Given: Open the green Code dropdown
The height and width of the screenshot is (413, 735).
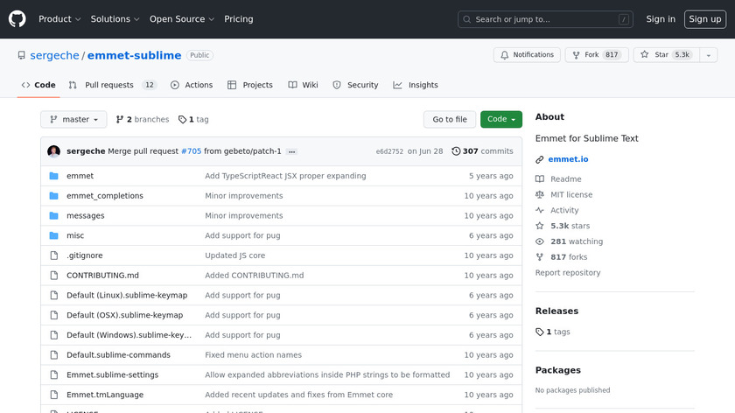Looking at the screenshot, I should [500, 119].
